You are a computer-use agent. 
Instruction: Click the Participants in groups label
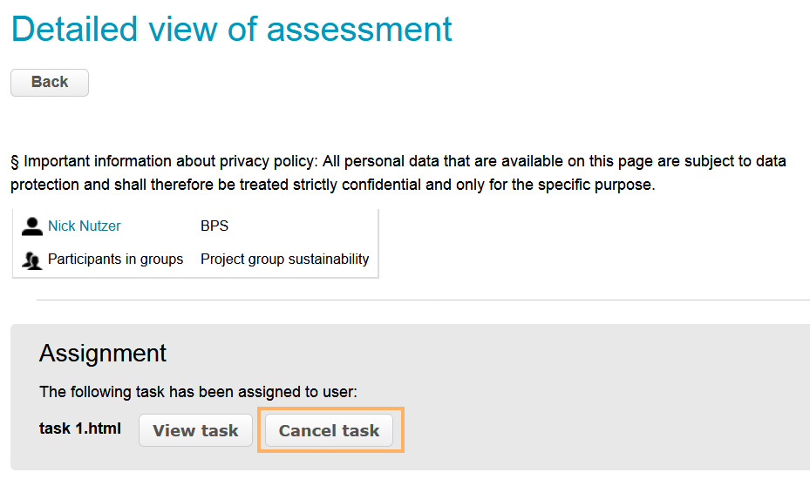point(115,260)
